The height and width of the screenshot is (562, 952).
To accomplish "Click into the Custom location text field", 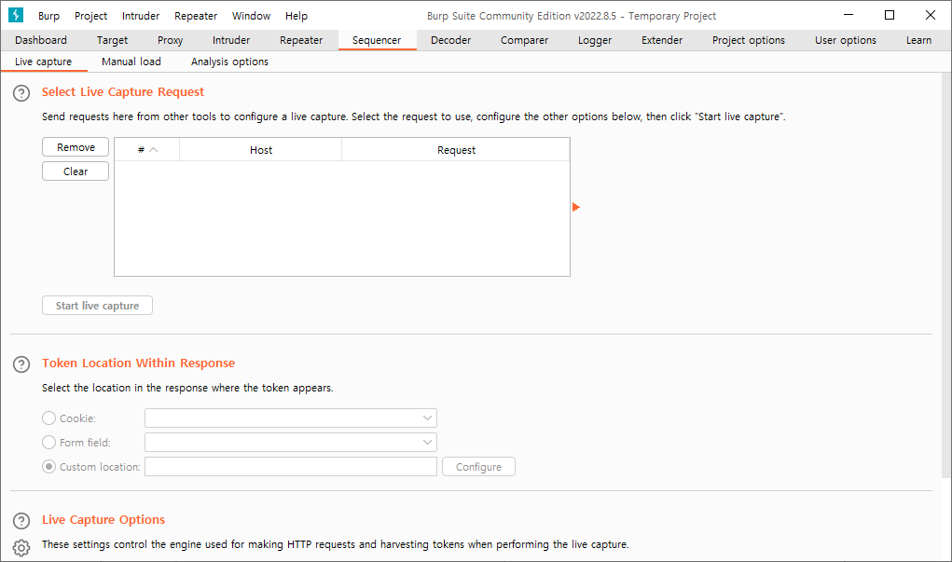I will [x=291, y=467].
